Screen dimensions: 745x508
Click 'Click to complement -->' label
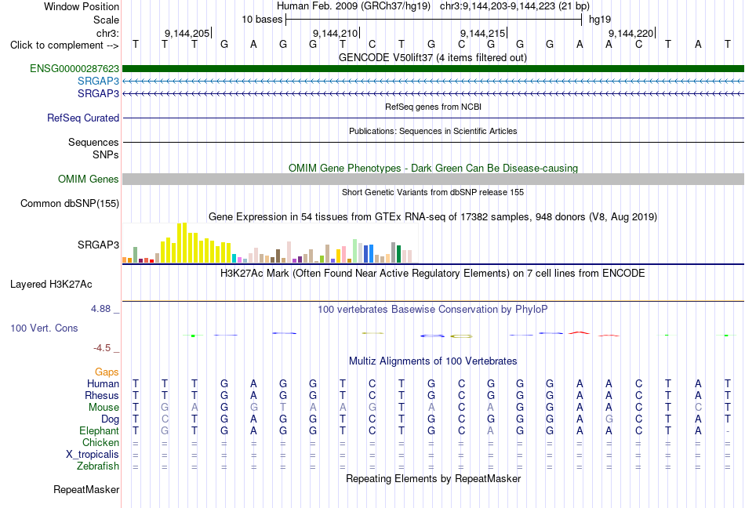click(x=64, y=45)
